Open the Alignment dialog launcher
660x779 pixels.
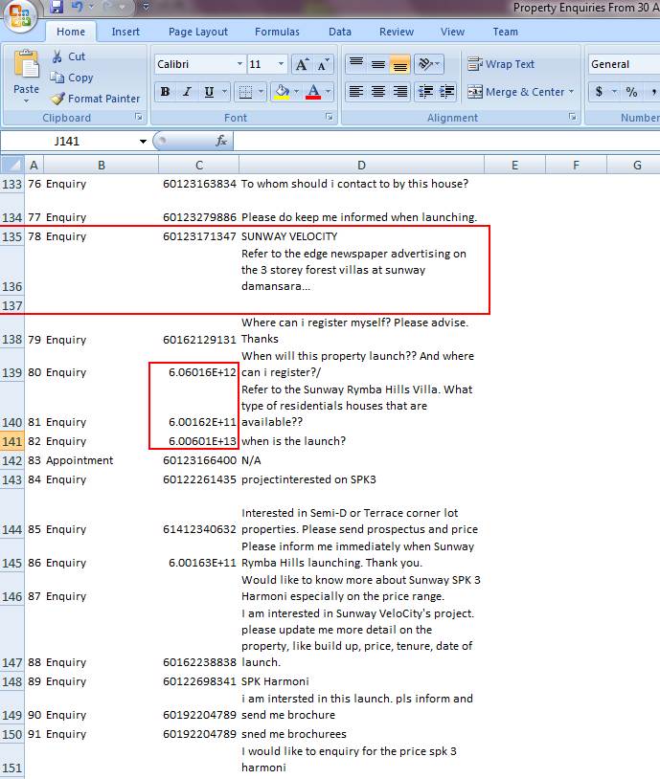click(x=573, y=118)
